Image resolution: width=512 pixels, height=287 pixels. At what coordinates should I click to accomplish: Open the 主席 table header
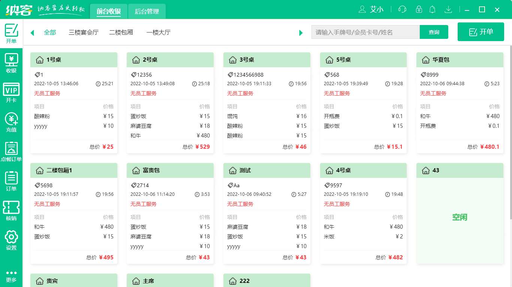(170, 280)
